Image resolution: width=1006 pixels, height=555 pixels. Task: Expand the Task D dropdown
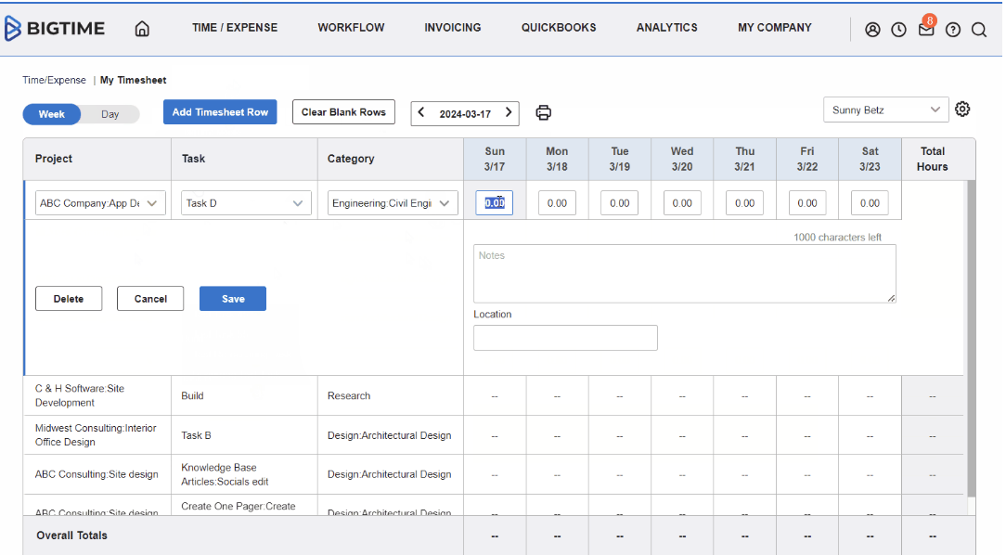tap(246, 202)
